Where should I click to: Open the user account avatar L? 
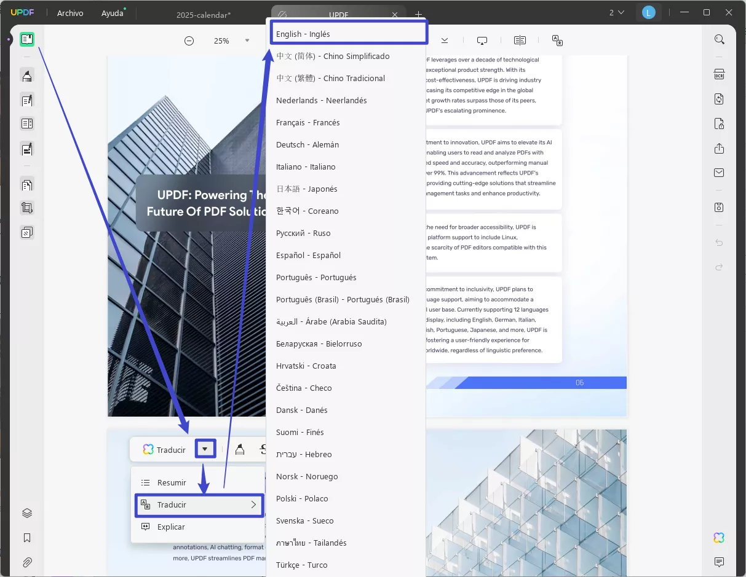pyautogui.click(x=648, y=12)
